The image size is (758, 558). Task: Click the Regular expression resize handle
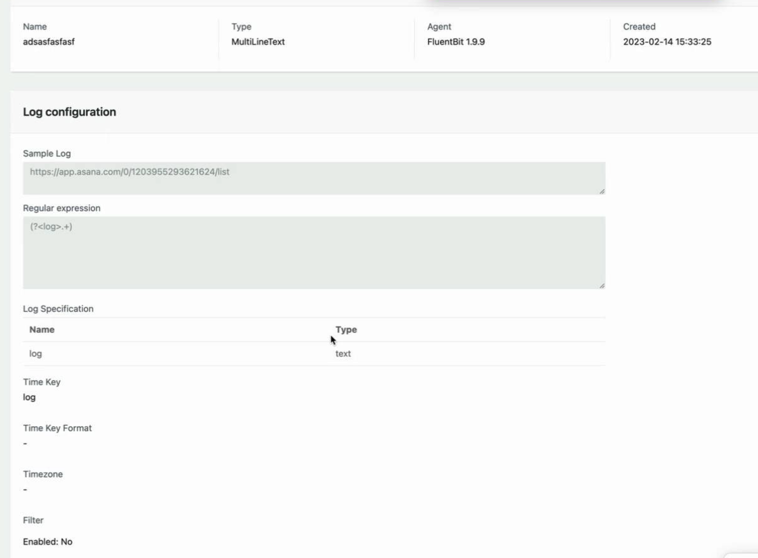point(602,285)
